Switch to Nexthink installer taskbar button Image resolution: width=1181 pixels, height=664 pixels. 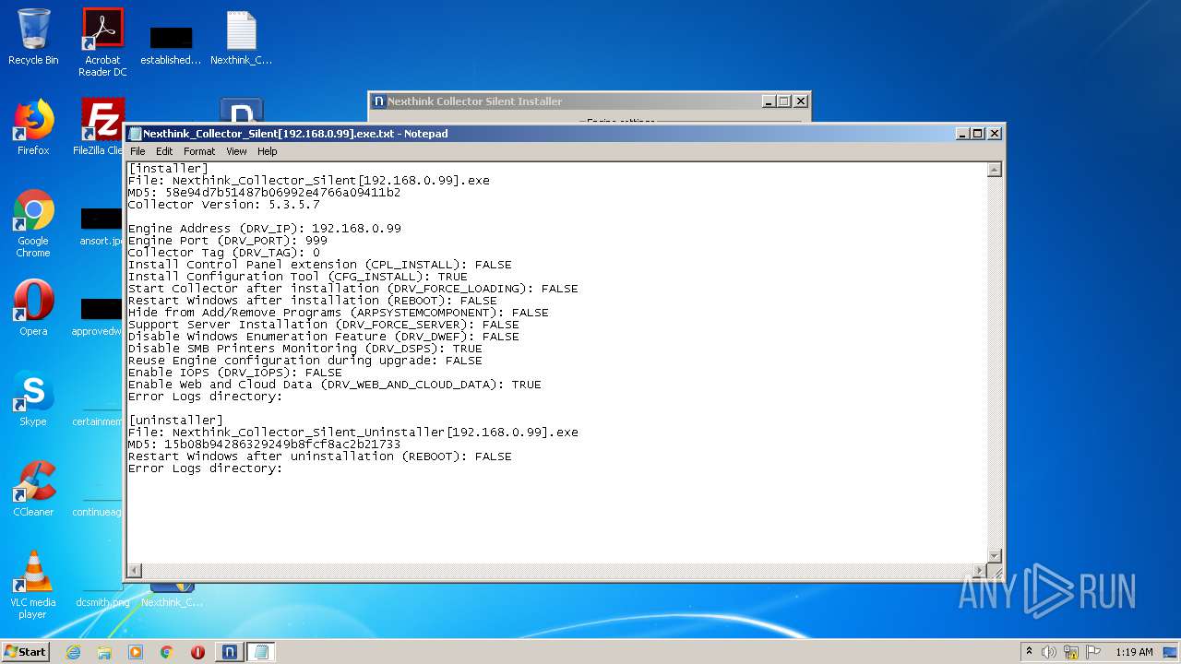pos(230,652)
